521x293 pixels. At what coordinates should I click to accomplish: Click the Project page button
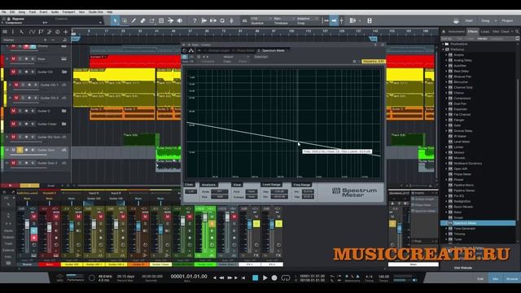pos(507,20)
